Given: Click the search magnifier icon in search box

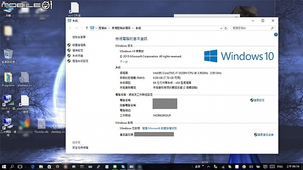Looking at the screenshot, I should point(272,28).
